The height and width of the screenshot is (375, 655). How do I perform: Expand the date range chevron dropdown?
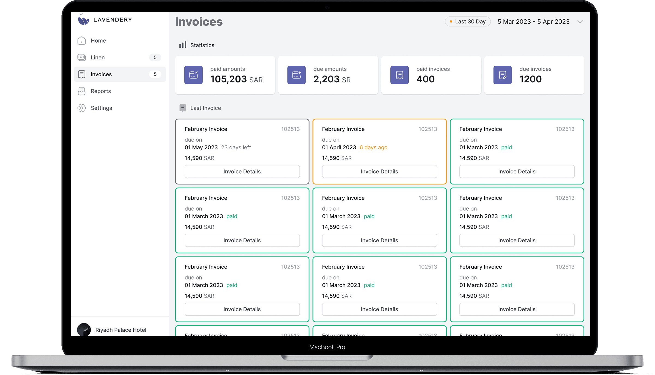point(580,22)
